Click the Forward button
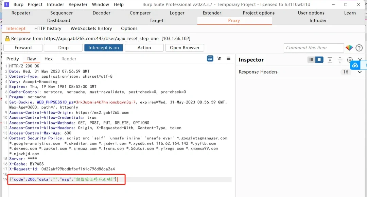The height and width of the screenshot is (197, 367). coord(23,47)
